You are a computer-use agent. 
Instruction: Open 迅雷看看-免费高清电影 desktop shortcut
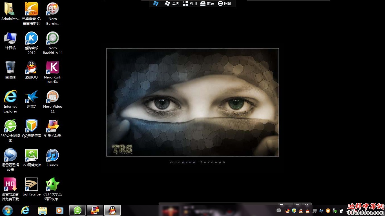[31, 13]
